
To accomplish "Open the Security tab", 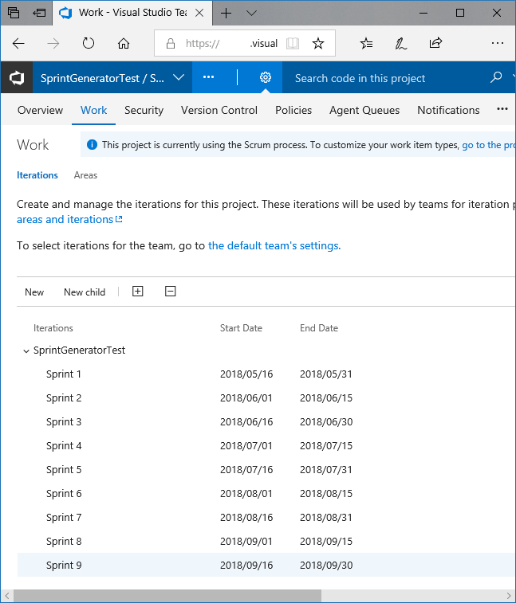I will pos(144,110).
